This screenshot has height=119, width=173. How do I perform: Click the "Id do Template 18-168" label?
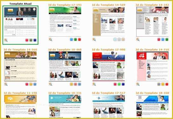pyautogui.click(x=152, y=93)
